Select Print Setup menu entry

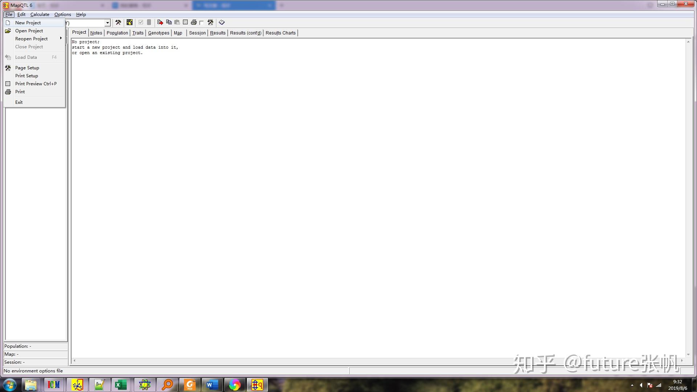point(27,76)
